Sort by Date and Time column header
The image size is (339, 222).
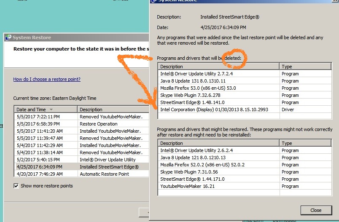pyautogui.click(x=46, y=110)
